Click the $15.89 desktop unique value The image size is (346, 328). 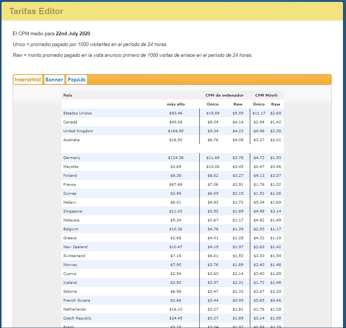[213, 113]
